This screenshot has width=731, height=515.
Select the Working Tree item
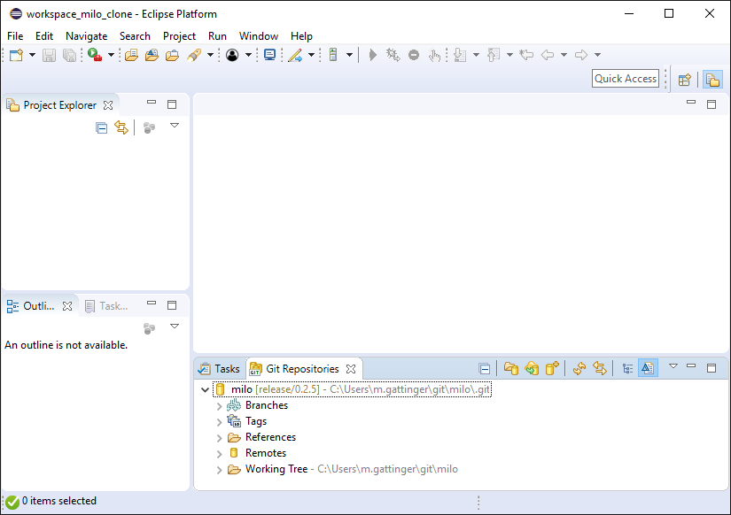click(x=276, y=470)
